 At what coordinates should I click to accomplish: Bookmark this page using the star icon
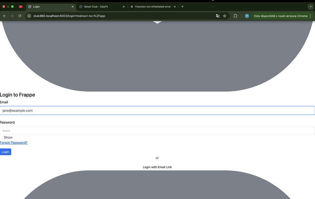coord(224,16)
